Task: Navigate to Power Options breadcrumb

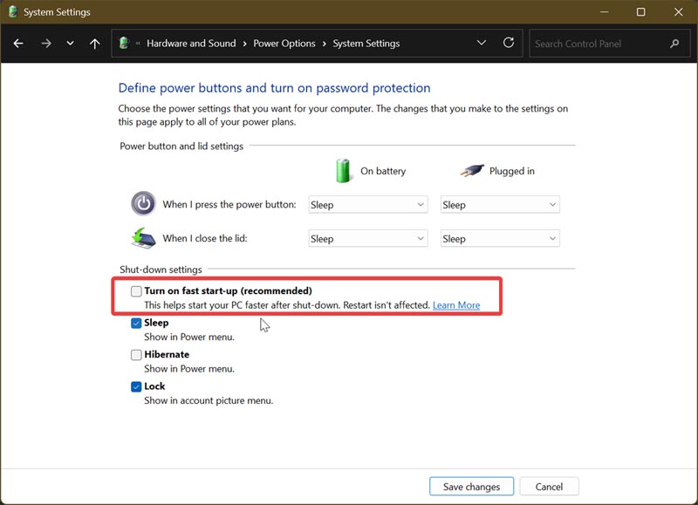Action: 284,44
